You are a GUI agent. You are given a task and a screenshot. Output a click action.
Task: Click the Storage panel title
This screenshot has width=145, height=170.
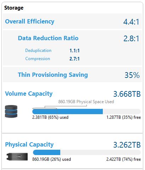(x=14, y=8)
